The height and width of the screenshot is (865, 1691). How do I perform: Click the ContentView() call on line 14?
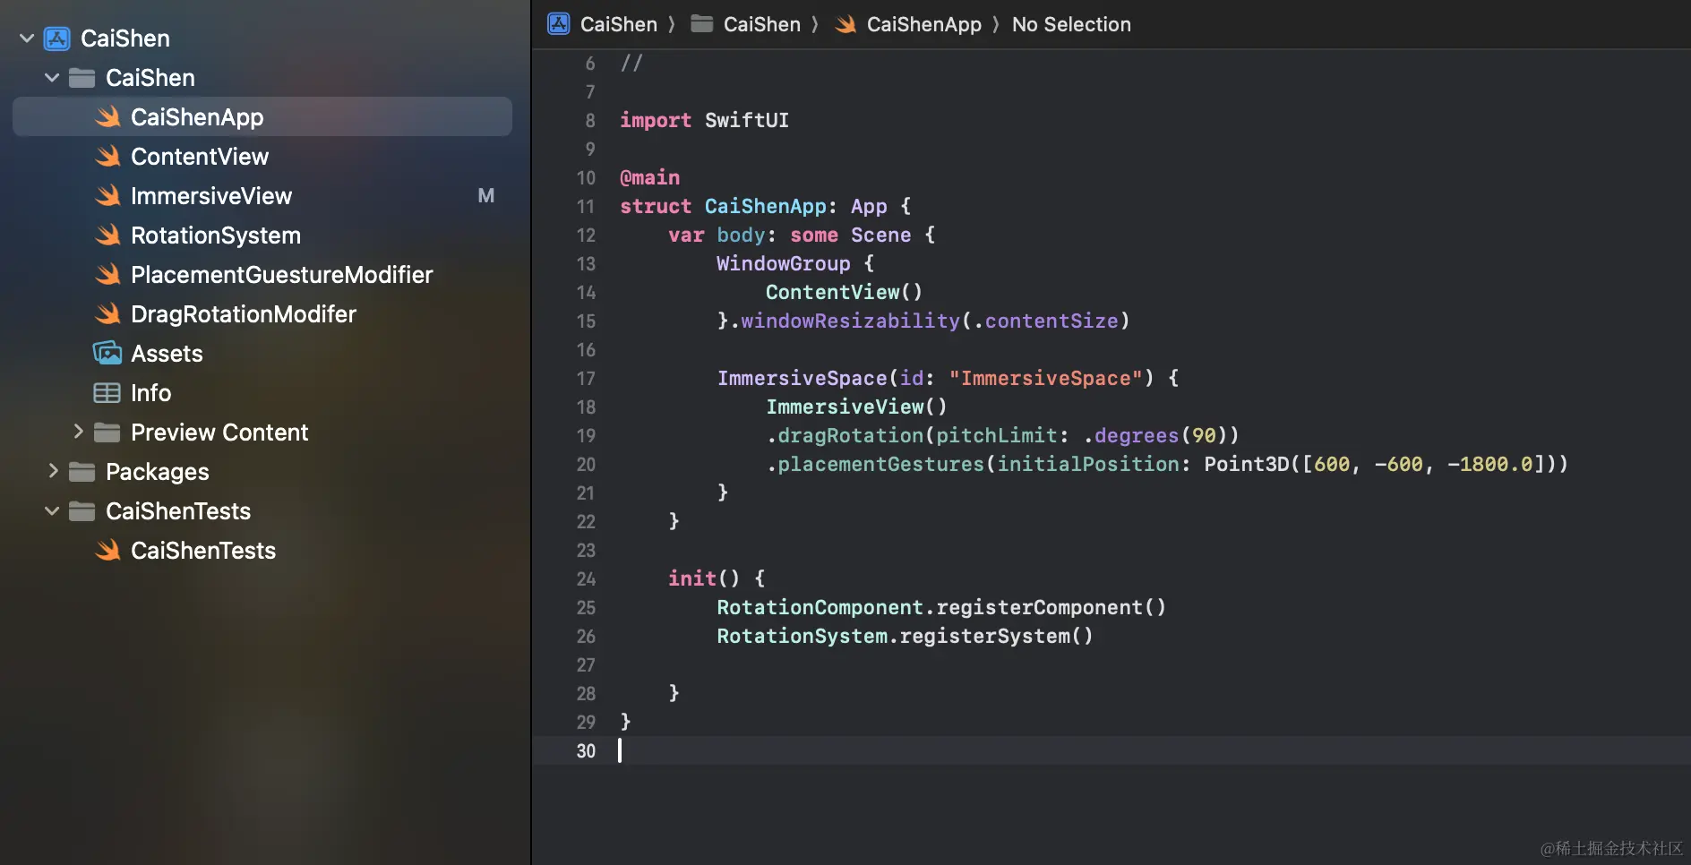click(844, 293)
